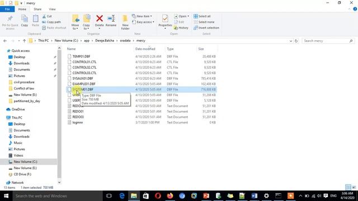358x201 pixels.
Task: Select the EXAMPLE01.DBF file
Action: pos(84,84)
